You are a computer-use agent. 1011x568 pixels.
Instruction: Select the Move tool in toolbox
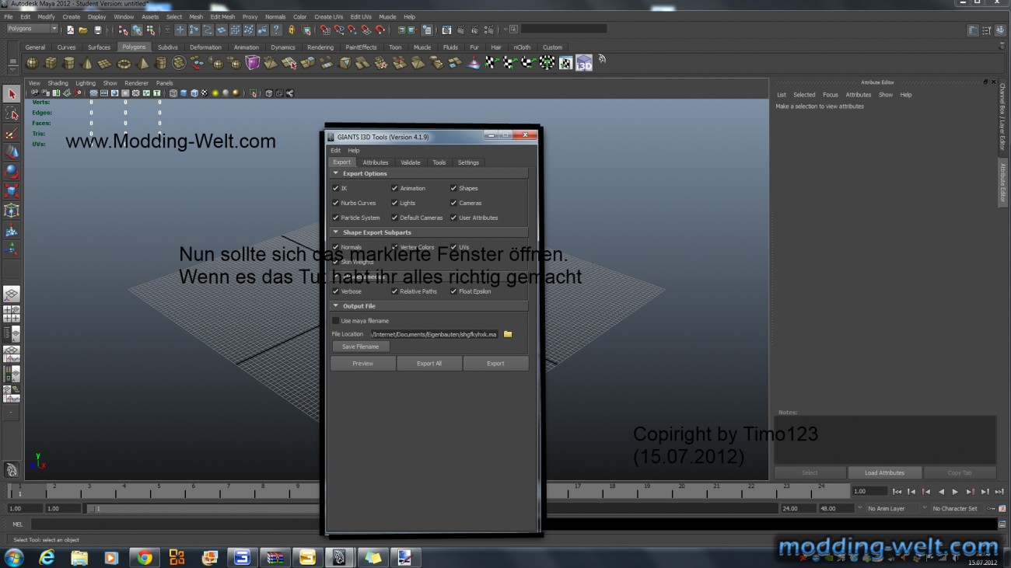11,152
